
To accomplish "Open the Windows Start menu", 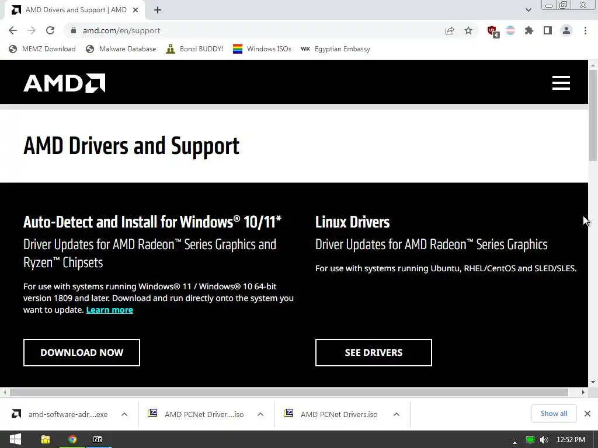I will click(x=15, y=439).
